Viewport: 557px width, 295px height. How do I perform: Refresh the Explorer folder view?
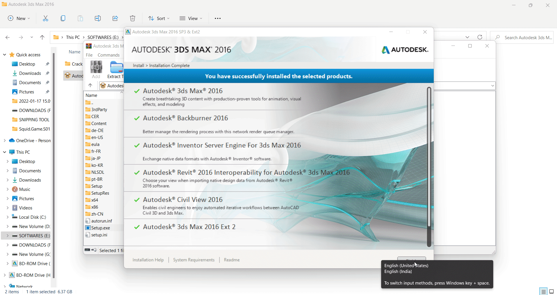[x=480, y=37]
